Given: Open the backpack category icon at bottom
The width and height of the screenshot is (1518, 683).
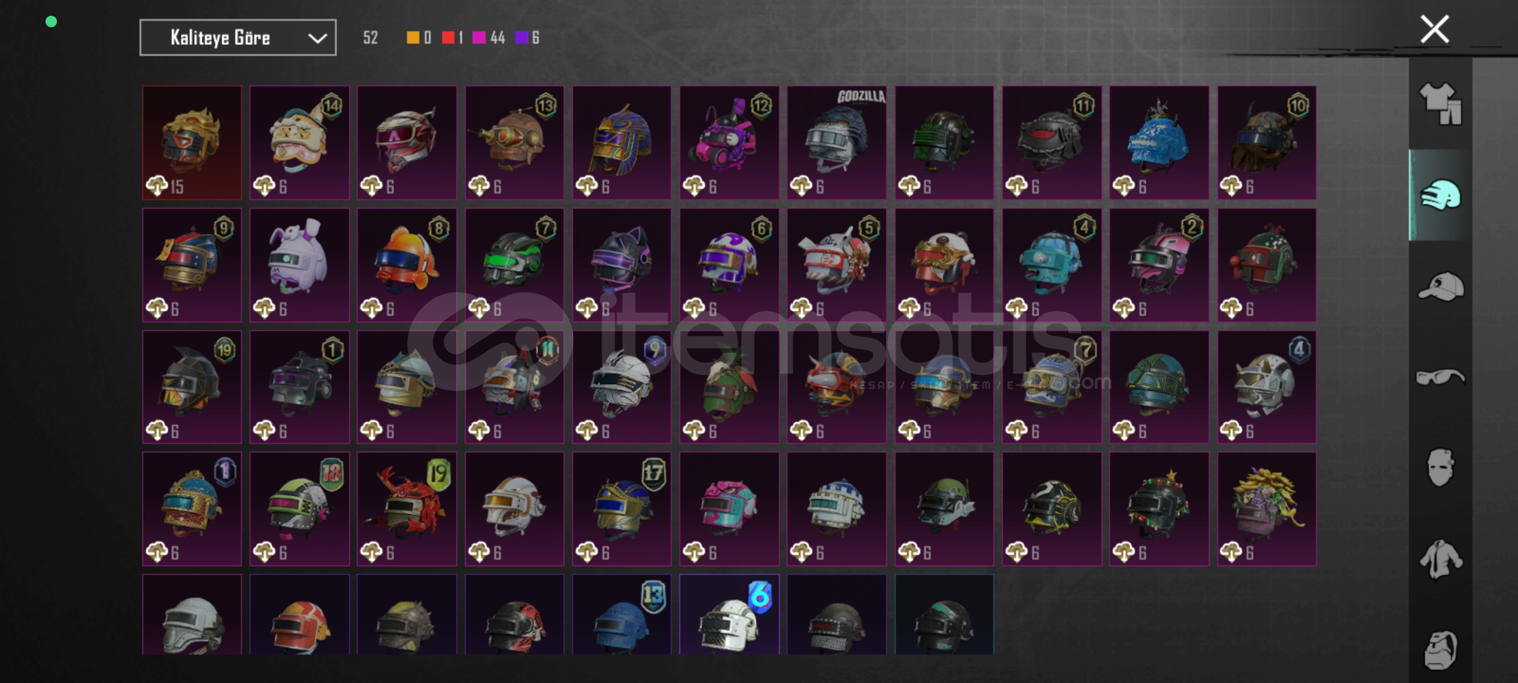Looking at the screenshot, I should pos(1440,649).
